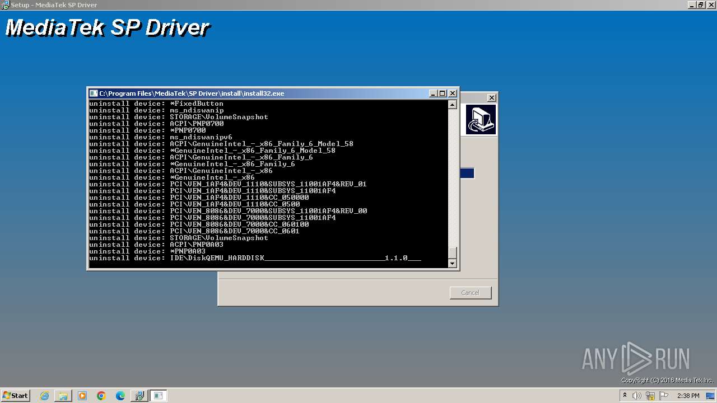Click console line "*FixedButton"
717x403 pixels.
tap(197, 104)
